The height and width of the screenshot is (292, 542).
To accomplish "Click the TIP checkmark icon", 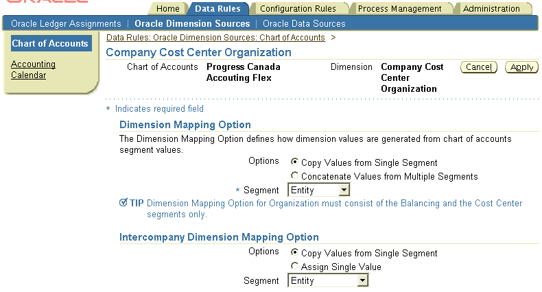I will tap(123, 202).
